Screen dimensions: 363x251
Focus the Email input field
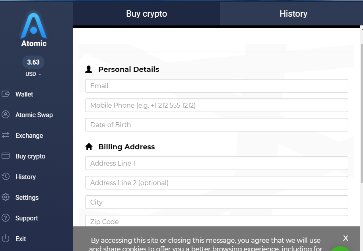tap(216, 86)
